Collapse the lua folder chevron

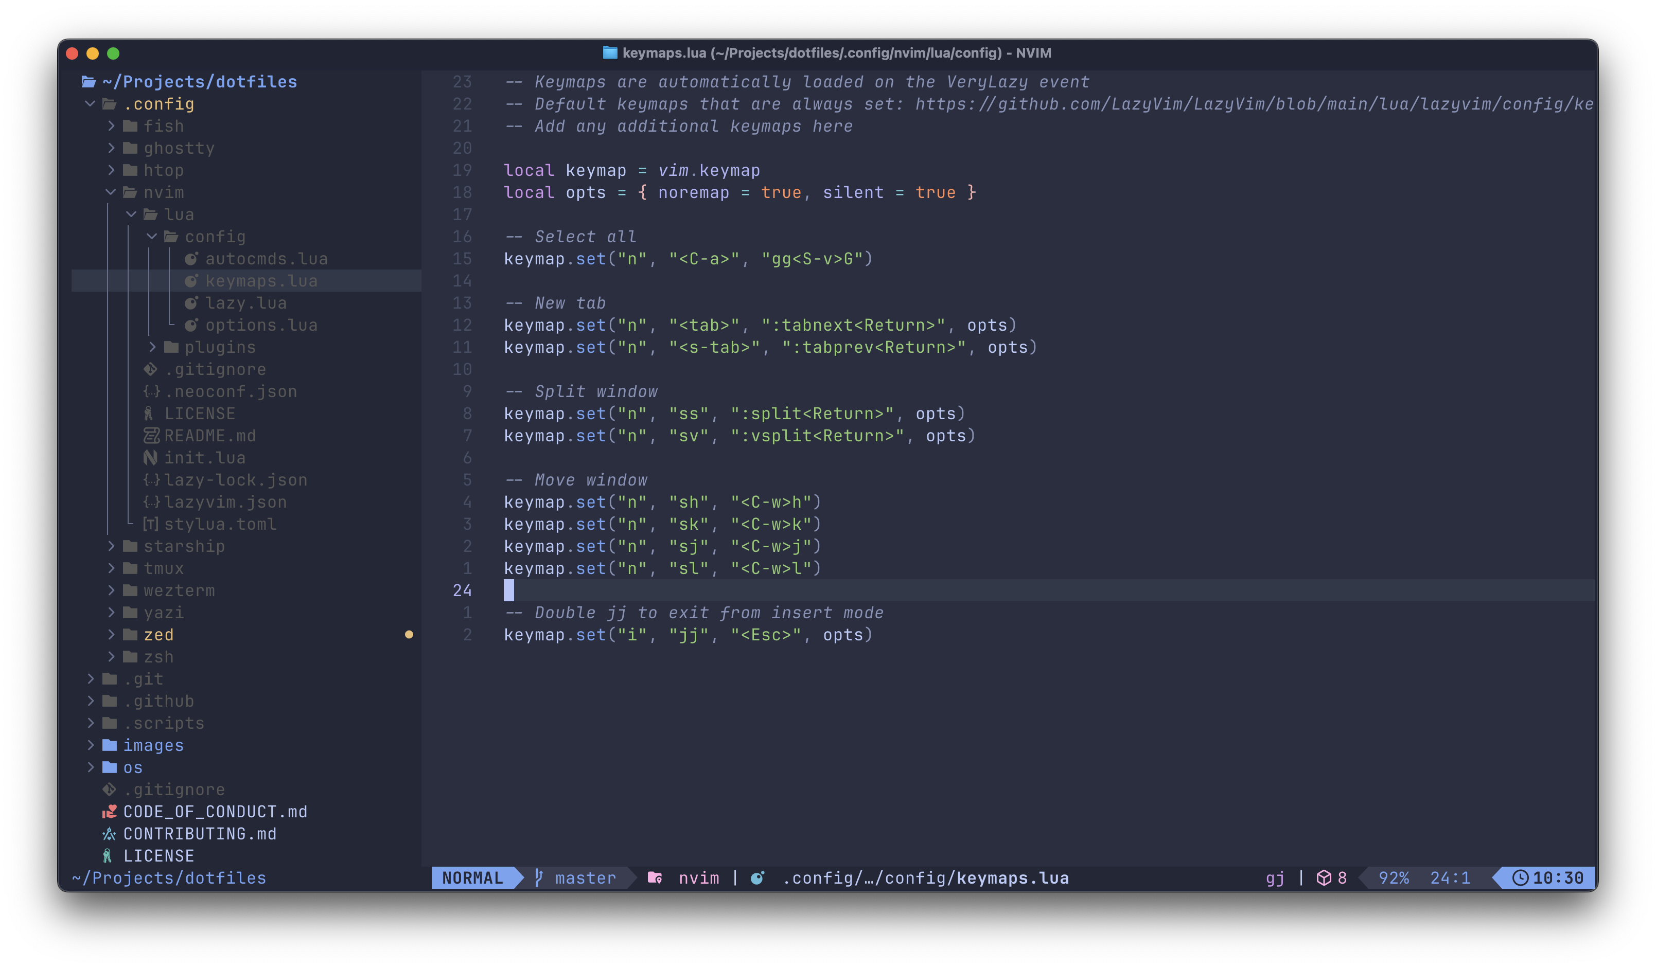[131, 214]
